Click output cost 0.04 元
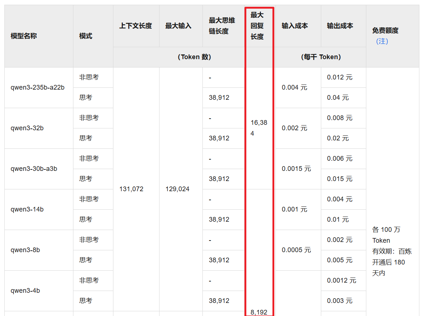 (338, 98)
